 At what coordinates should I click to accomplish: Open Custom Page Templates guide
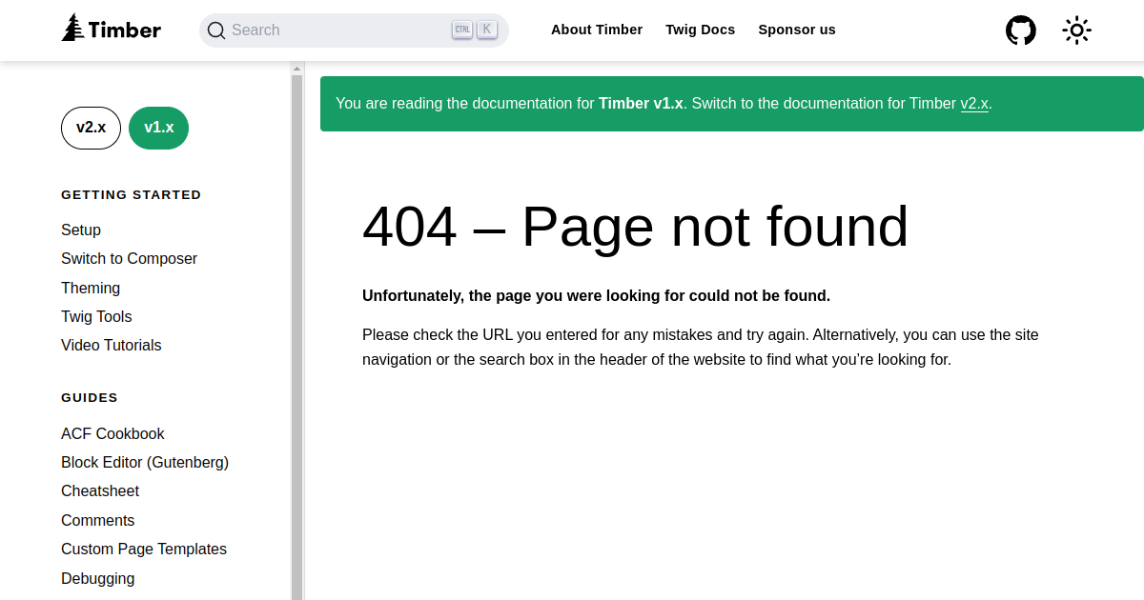tap(144, 550)
